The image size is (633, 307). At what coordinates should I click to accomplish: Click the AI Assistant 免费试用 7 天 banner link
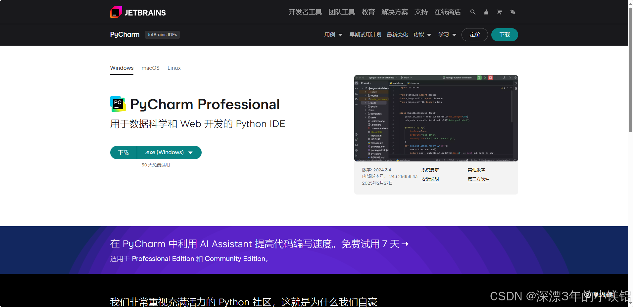(x=260, y=244)
